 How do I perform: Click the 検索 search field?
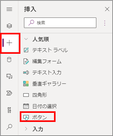pos(60,23)
